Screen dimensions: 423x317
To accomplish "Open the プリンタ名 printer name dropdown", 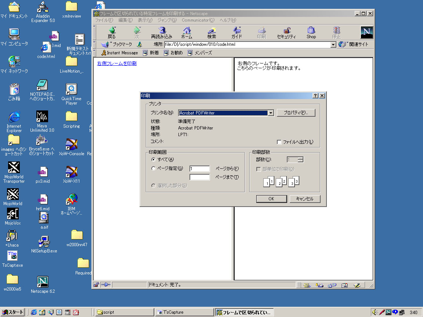I will tap(271, 113).
